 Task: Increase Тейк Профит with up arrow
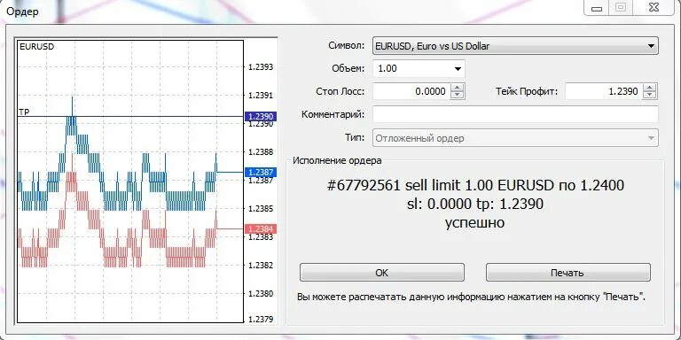[x=649, y=87]
